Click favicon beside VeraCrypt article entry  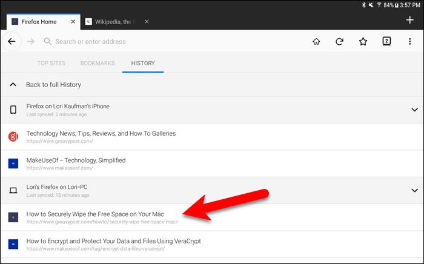[13, 244]
